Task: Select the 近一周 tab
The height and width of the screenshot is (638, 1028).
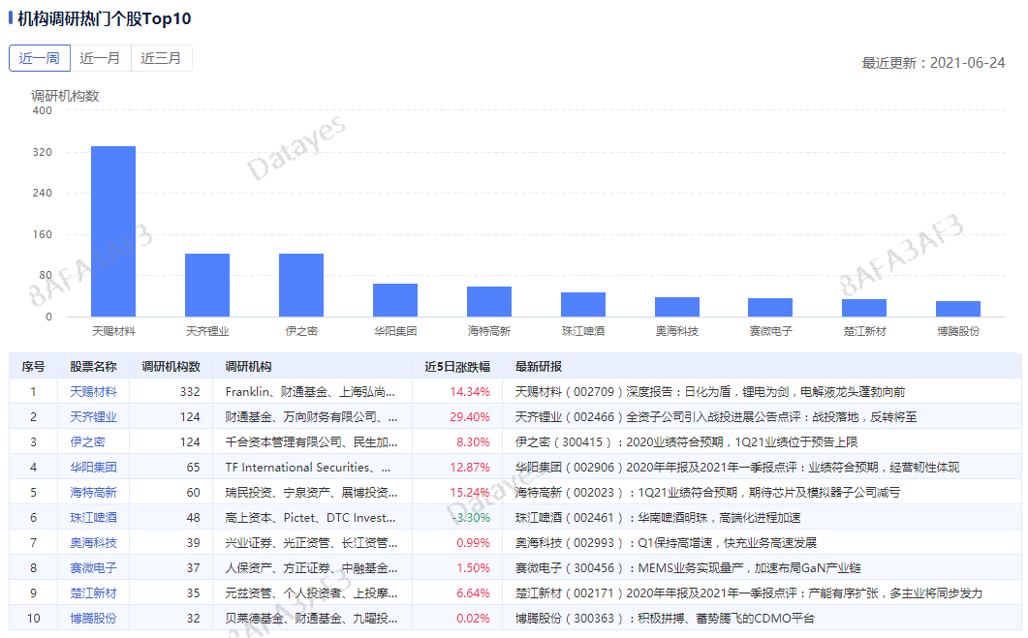Action: (x=39, y=57)
